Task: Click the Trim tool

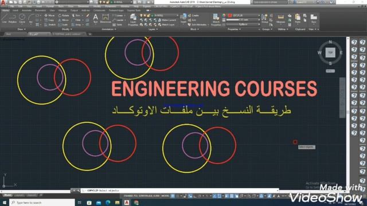Action: [x=76, y=15]
